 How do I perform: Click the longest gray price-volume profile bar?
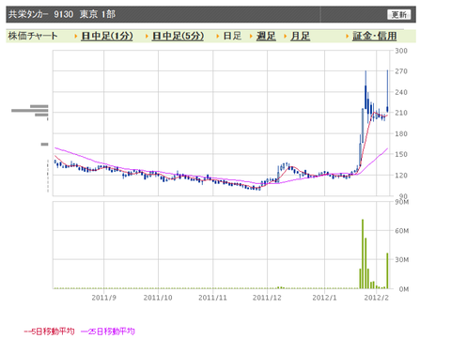coord(30,111)
